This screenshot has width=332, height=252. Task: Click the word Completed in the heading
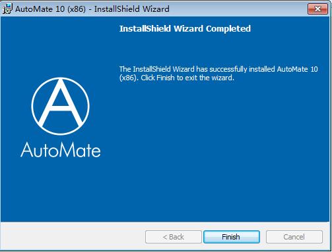(228, 29)
